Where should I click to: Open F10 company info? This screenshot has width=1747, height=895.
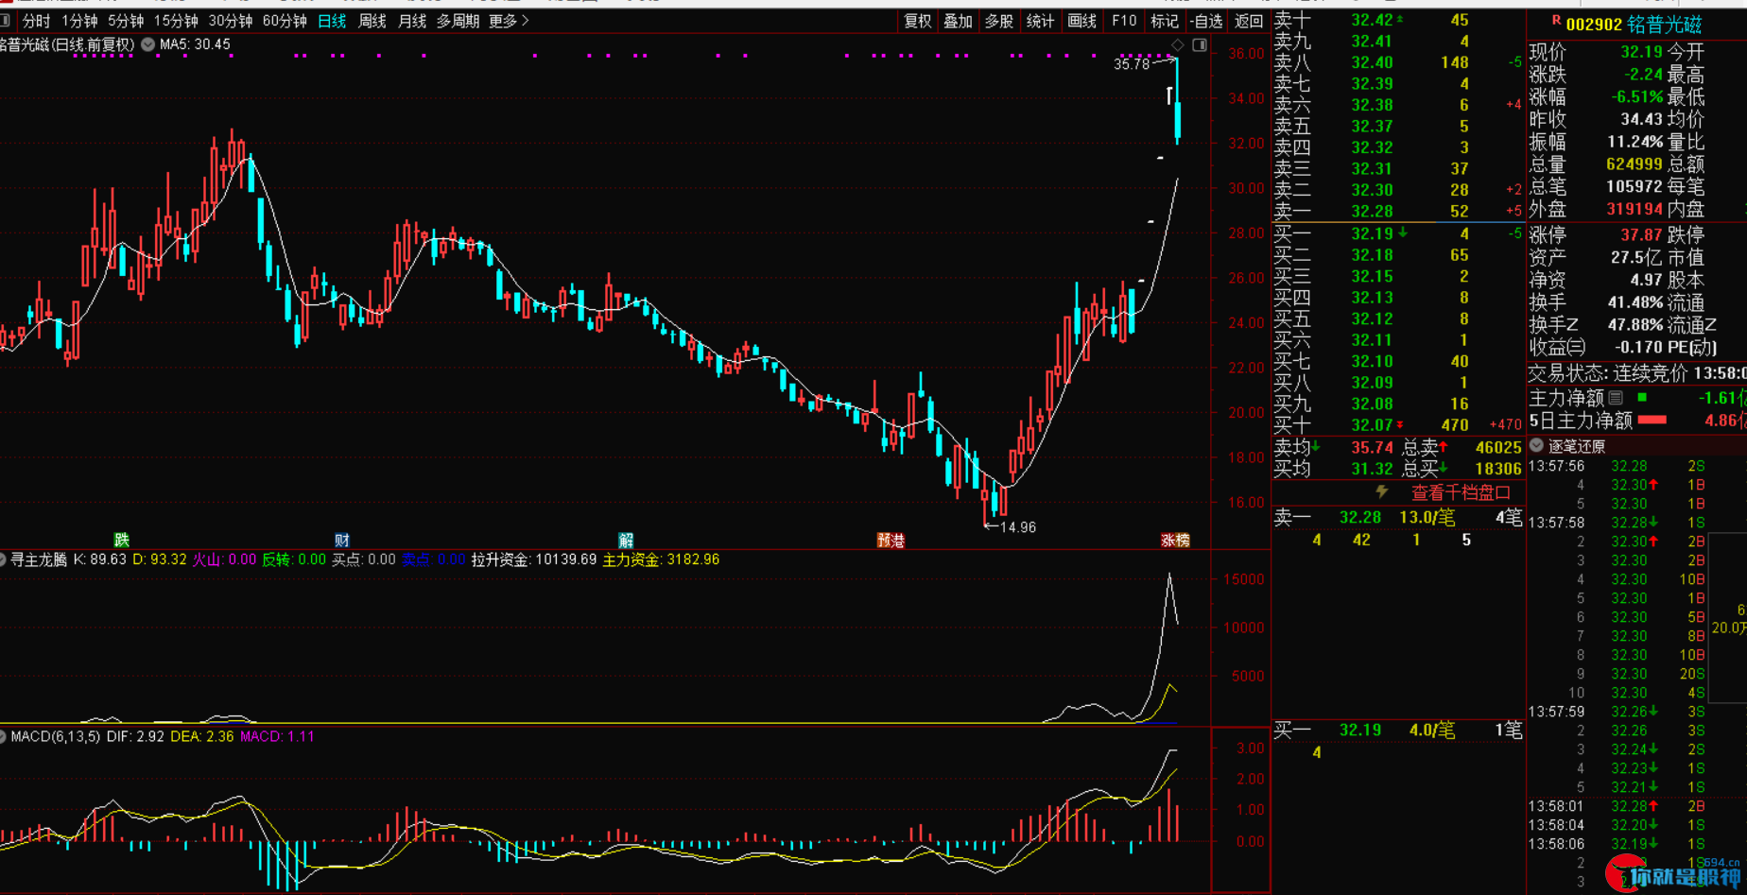1124,21
